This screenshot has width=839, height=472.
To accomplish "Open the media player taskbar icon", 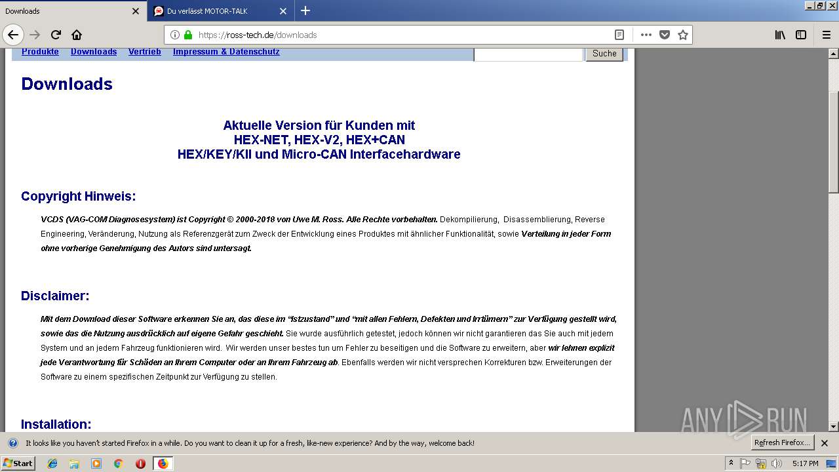I will coord(96,463).
